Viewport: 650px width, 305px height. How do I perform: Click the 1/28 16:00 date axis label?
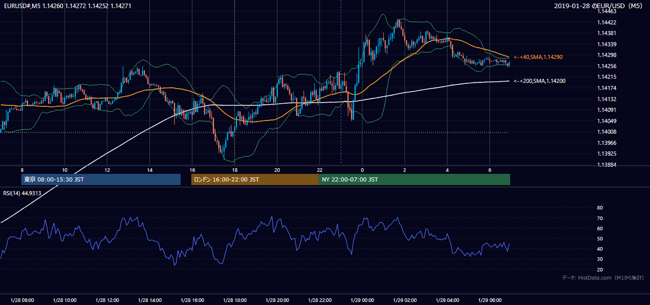click(x=192, y=300)
